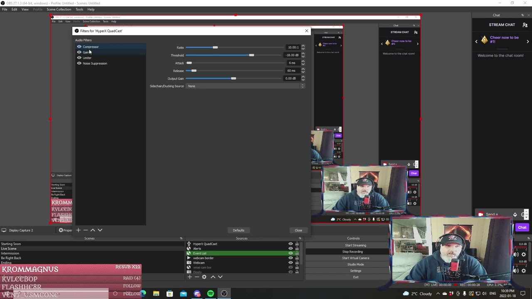Click Ratio value spinner arrows

click(303, 47)
